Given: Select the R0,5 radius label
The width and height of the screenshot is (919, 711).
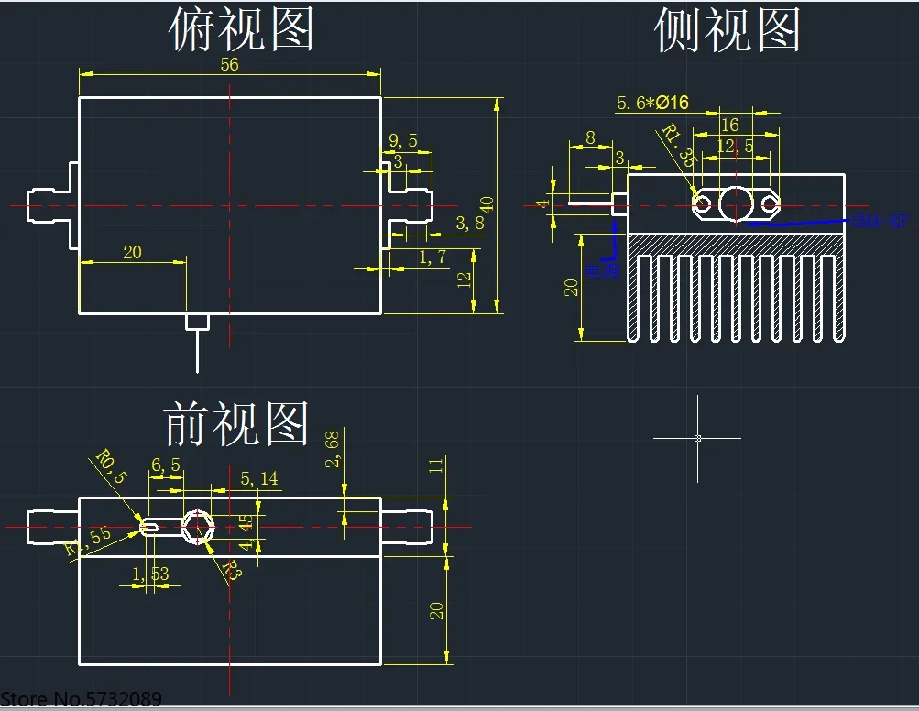Looking at the screenshot, I should click(x=112, y=466).
